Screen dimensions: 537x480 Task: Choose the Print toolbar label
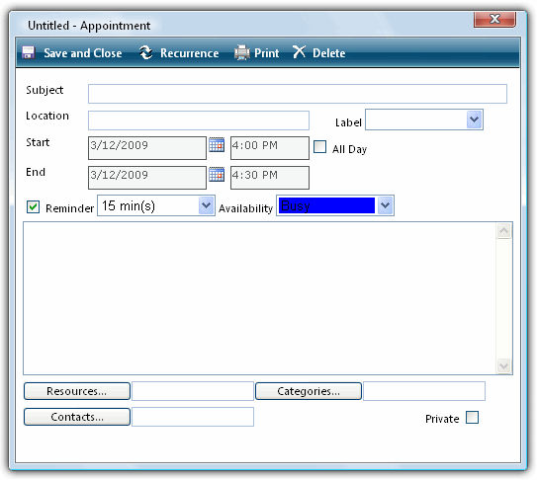coord(266,53)
